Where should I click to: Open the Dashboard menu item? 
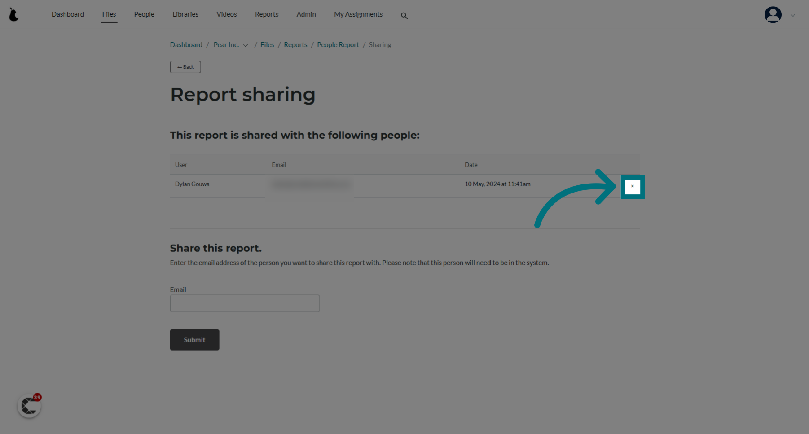coord(68,14)
